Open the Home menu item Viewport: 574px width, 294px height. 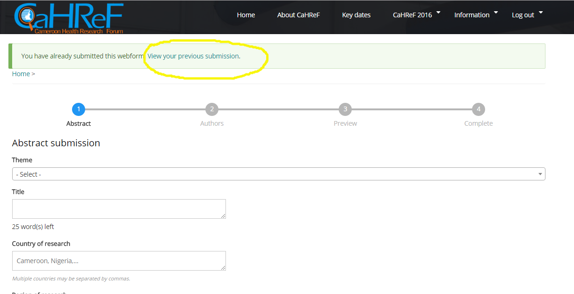pos(246,15)
